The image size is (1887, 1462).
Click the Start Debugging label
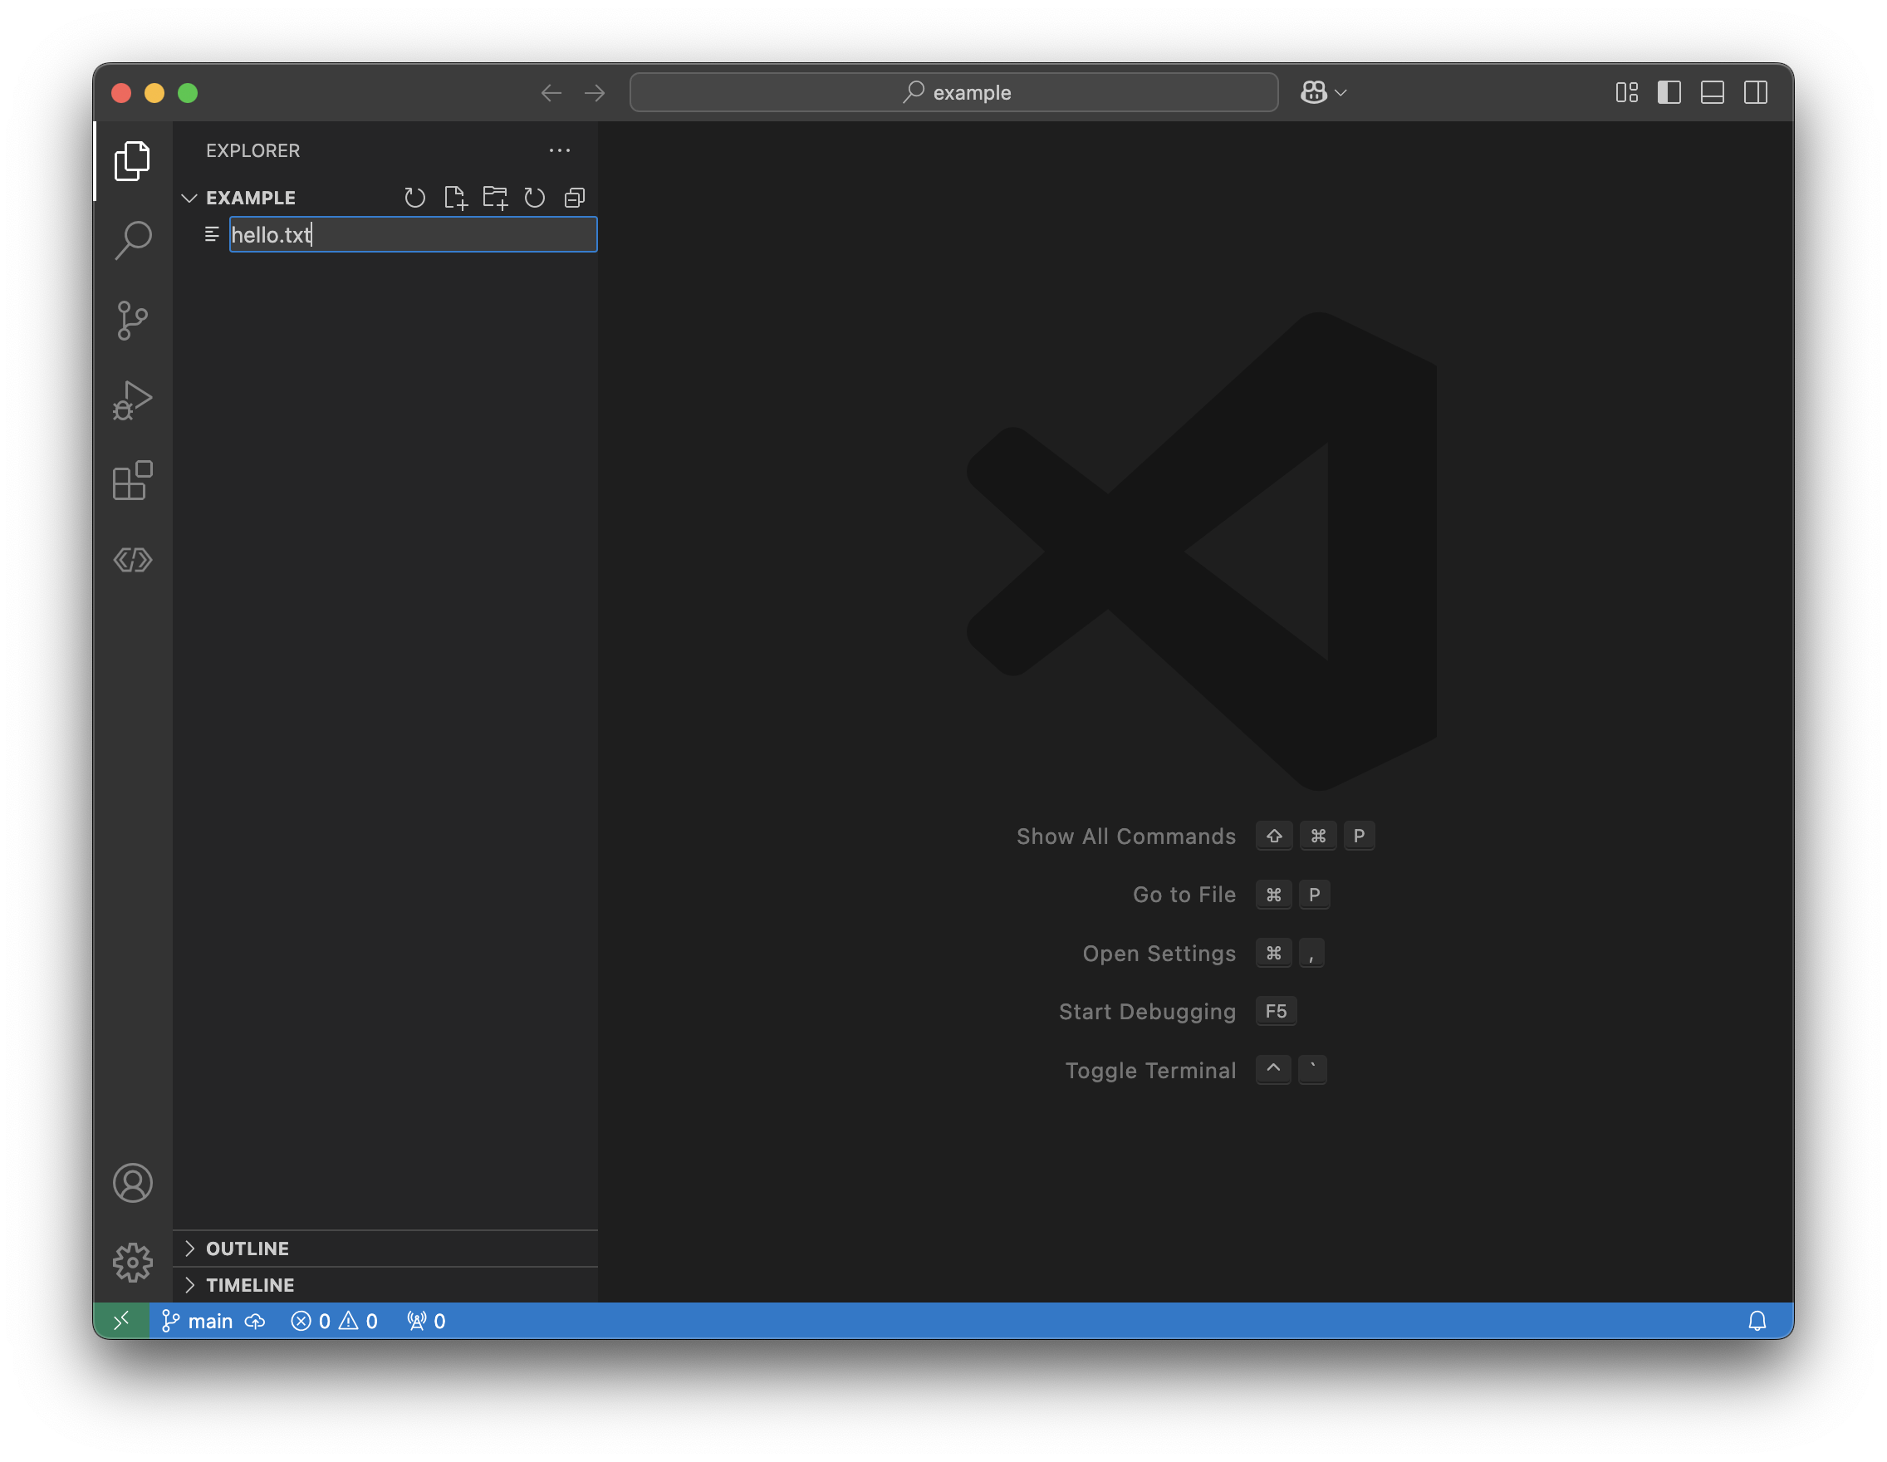pyautogui.click(x=1148, y=1011)
